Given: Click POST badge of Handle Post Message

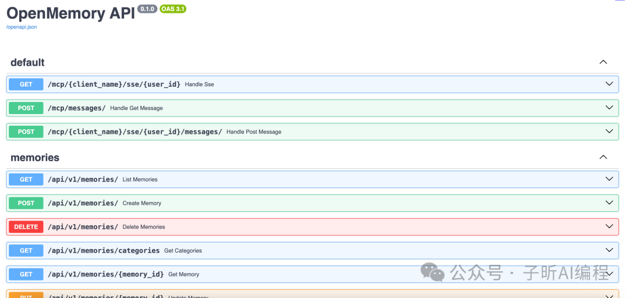Looking at the screenshot, I should pos(26,132).
